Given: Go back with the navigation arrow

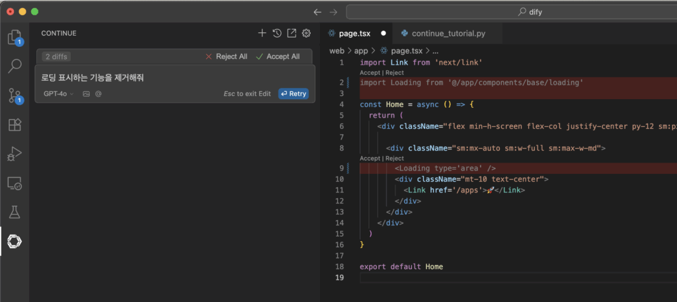Looking at the screenshot, I should (x=317, y=12).
